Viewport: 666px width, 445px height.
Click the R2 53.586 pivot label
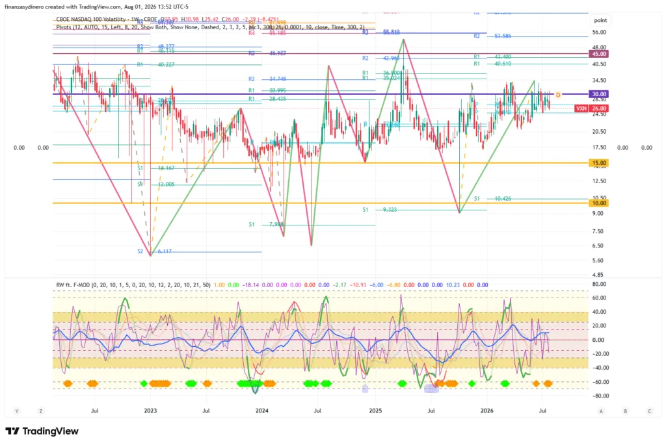point(493,36)
